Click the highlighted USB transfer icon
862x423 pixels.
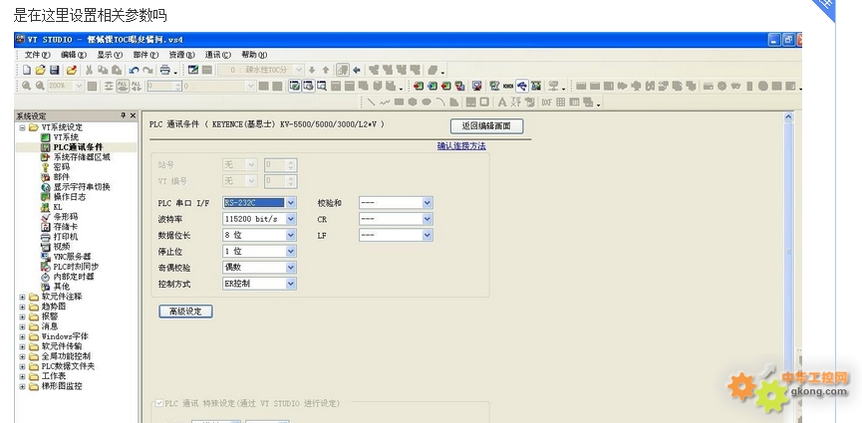point(522,86)
